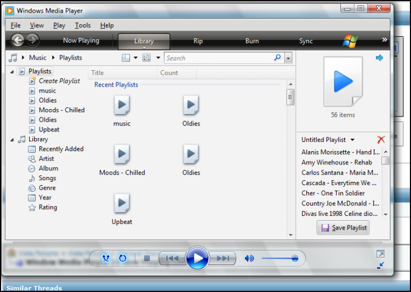411x292 pixels.
Task: Click the Save Playlist button
Action: 343,228
